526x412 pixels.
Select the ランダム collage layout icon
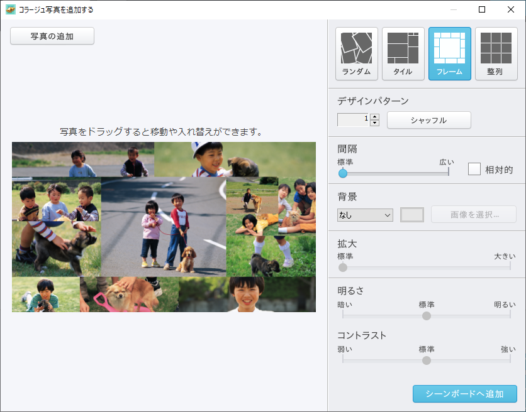tap(357, 53)
